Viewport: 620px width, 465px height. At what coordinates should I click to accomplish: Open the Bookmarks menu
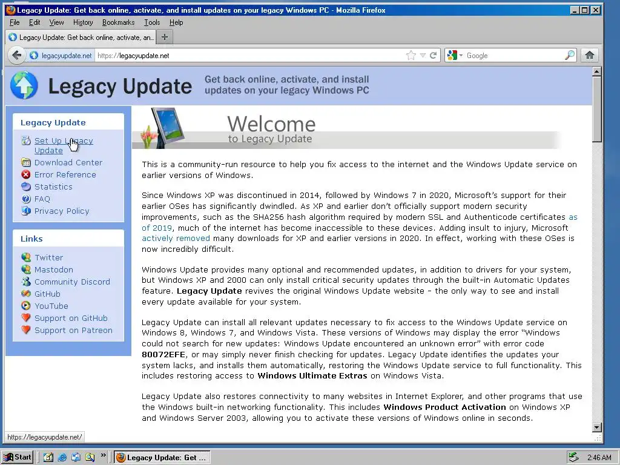(118, 22)
